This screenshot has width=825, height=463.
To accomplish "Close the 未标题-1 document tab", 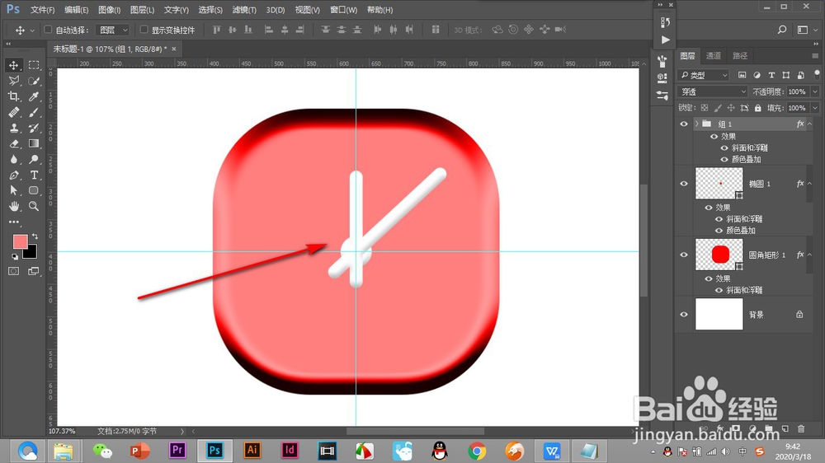I will tap(173, 49).
